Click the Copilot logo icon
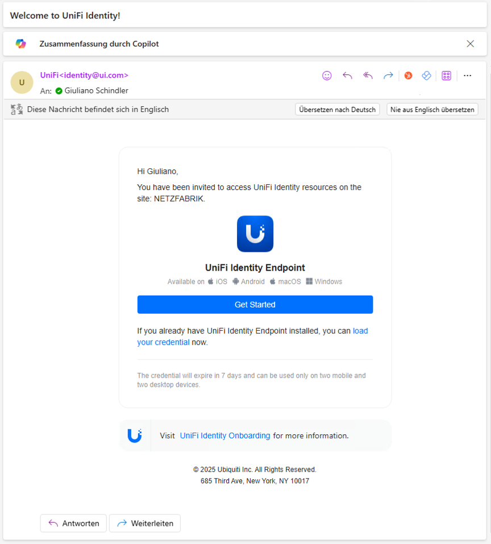Image resolution: width=491 pixels, height=544 pixels. coord(21,44)
